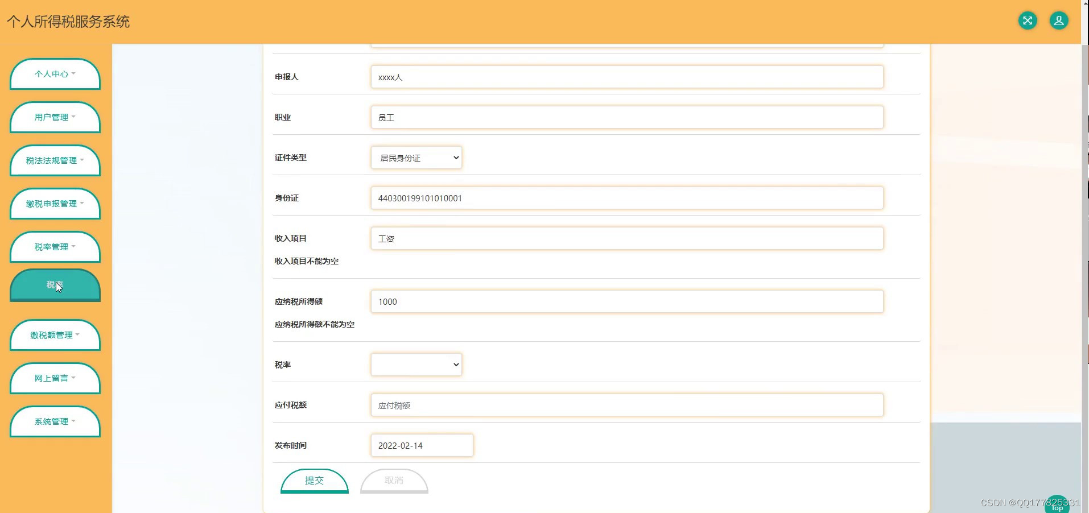The height and width of the screenshot is (513, 1089).
Task: Open the 发布时间 date field 2022-02-14
Action: click(x=422, y=445)
